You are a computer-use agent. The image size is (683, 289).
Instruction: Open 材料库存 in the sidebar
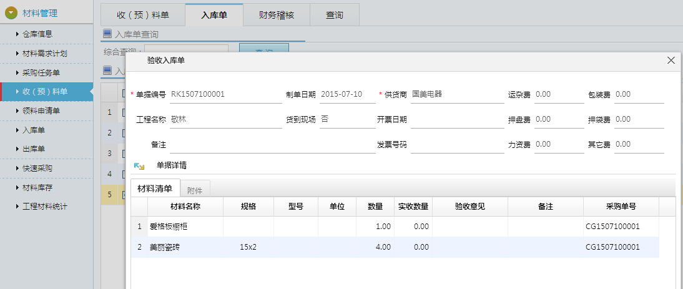click(37, 187)
